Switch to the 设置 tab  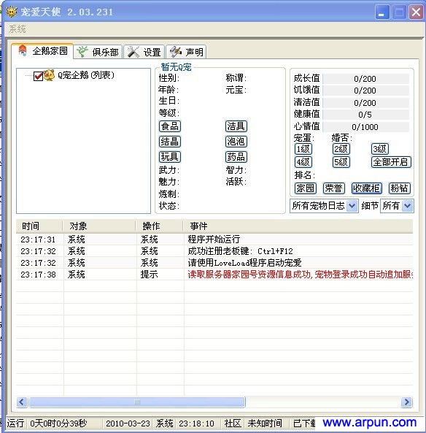[144, 52]
